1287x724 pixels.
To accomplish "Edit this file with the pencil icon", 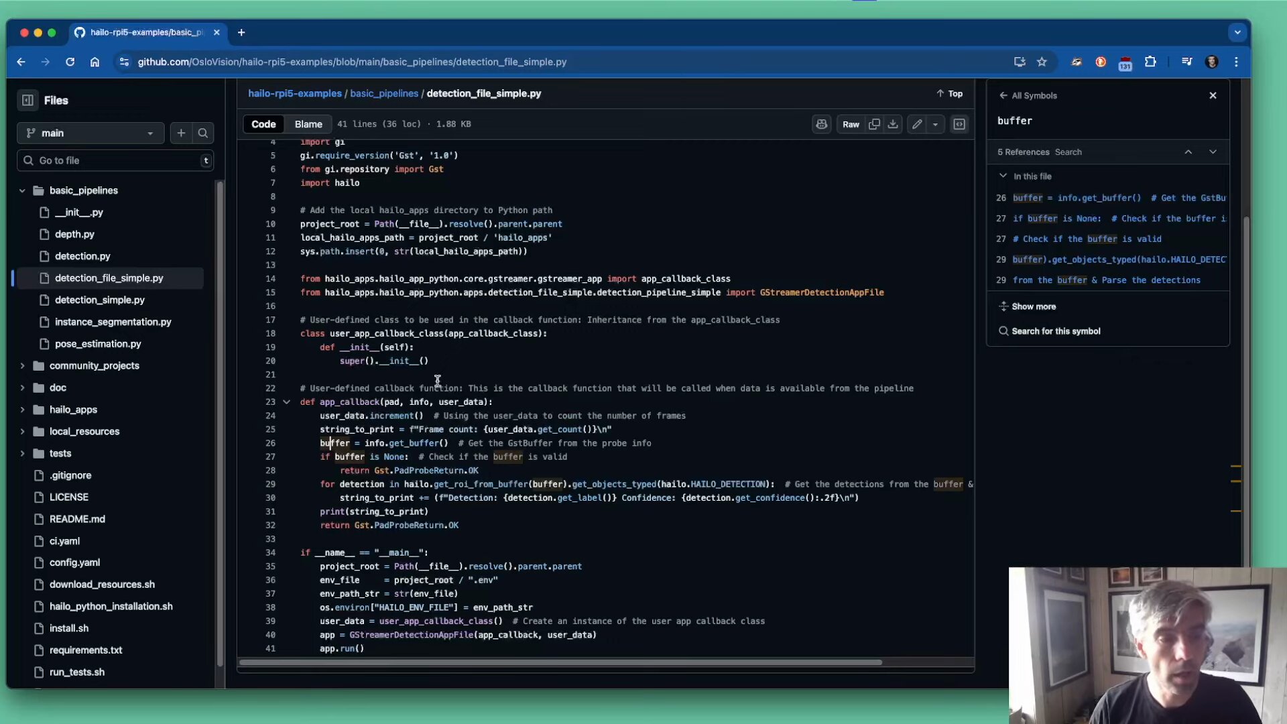I will point(917,124).
